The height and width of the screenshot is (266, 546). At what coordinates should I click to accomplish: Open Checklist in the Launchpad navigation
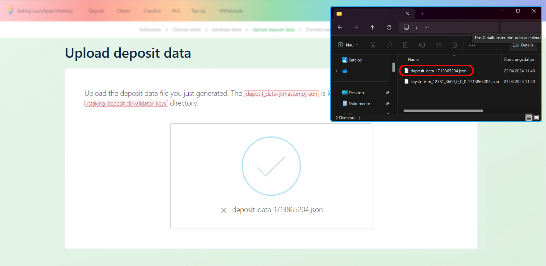tap(152, 11)
